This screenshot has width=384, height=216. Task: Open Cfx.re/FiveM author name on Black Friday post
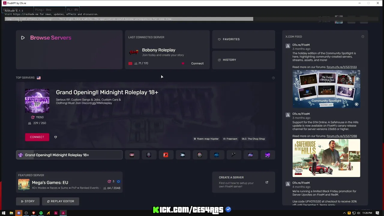(301, 183)
